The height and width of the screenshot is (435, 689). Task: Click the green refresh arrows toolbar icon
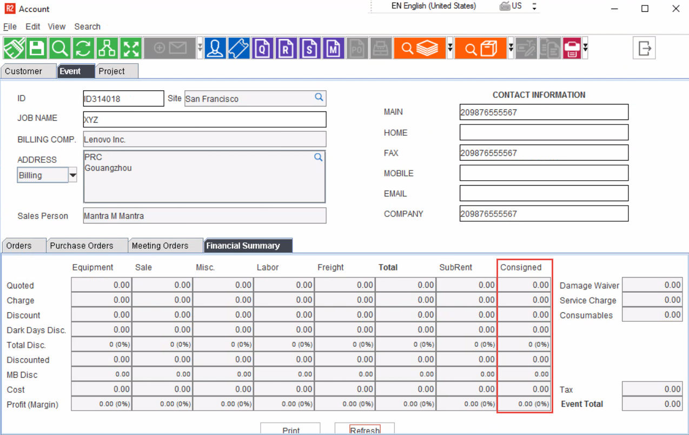[x=83, y=48]
